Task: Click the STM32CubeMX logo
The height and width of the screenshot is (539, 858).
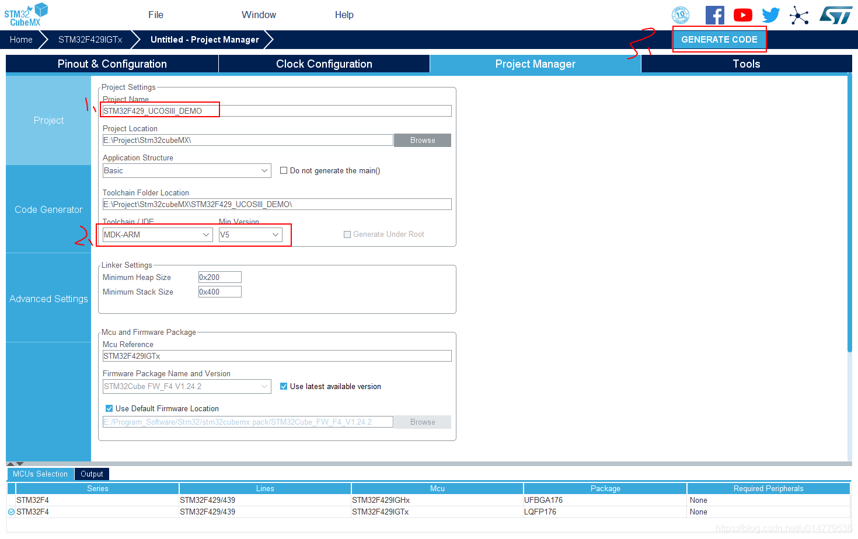Action: tap(26, 15)
